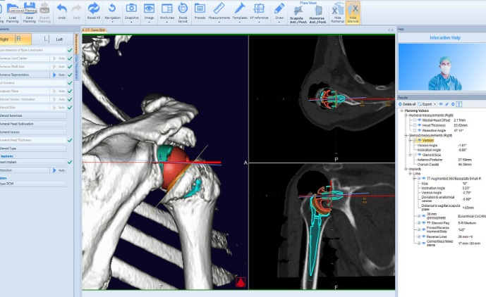This screenshot has width=486, height=297.
Task: Toggle checkbox for Reverse Liner implant
Action: click(x=418, y=236)
